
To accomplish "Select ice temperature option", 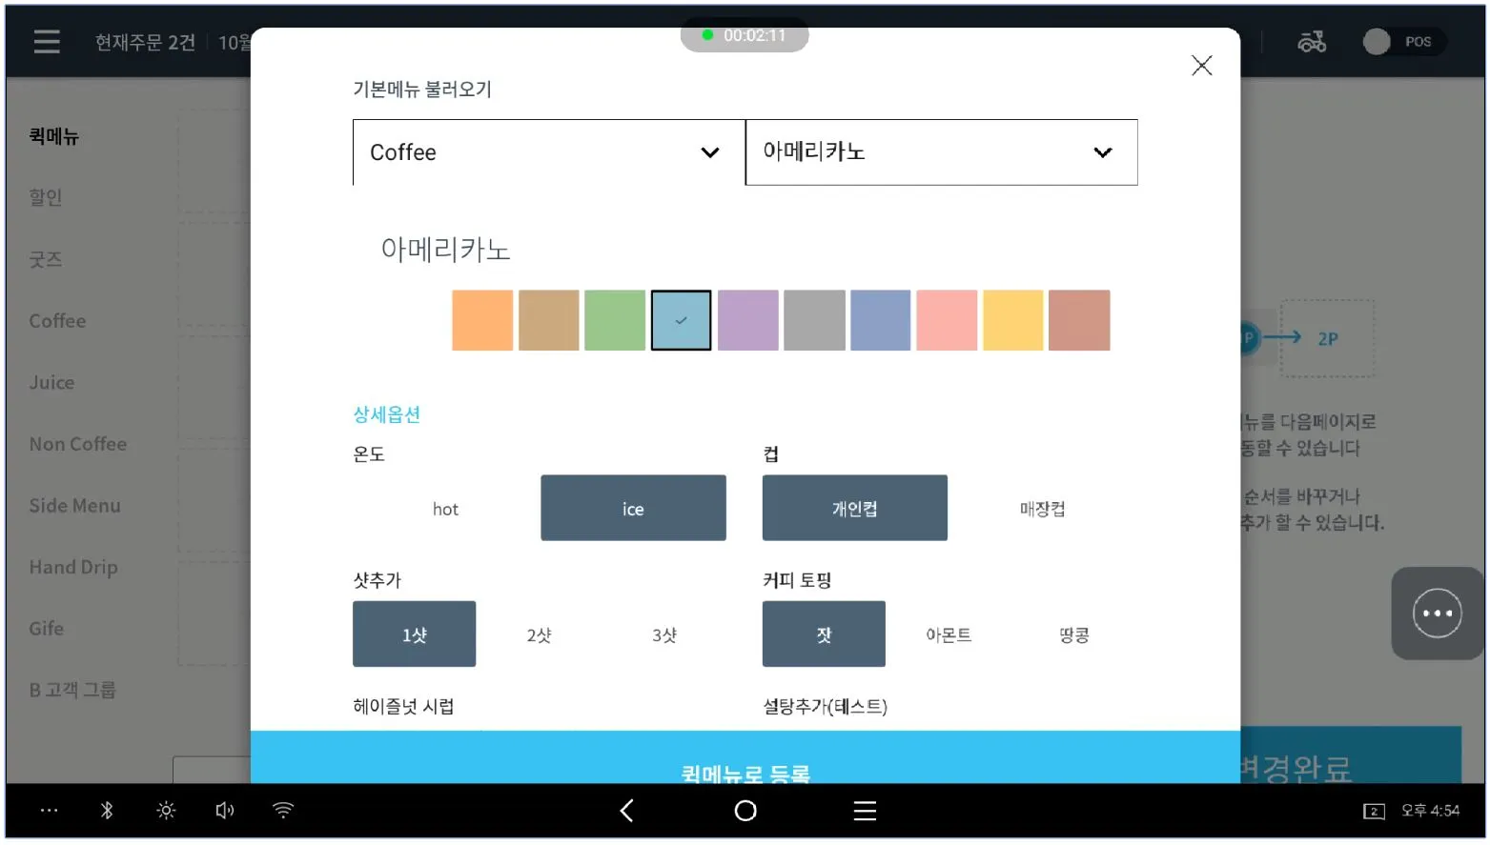I will [x=633, y=509].
